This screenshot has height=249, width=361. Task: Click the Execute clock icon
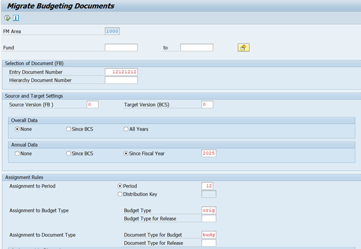(x=7, y=18)
